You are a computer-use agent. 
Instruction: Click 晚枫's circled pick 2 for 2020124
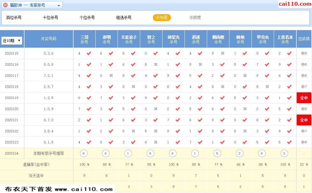(239, 153)
